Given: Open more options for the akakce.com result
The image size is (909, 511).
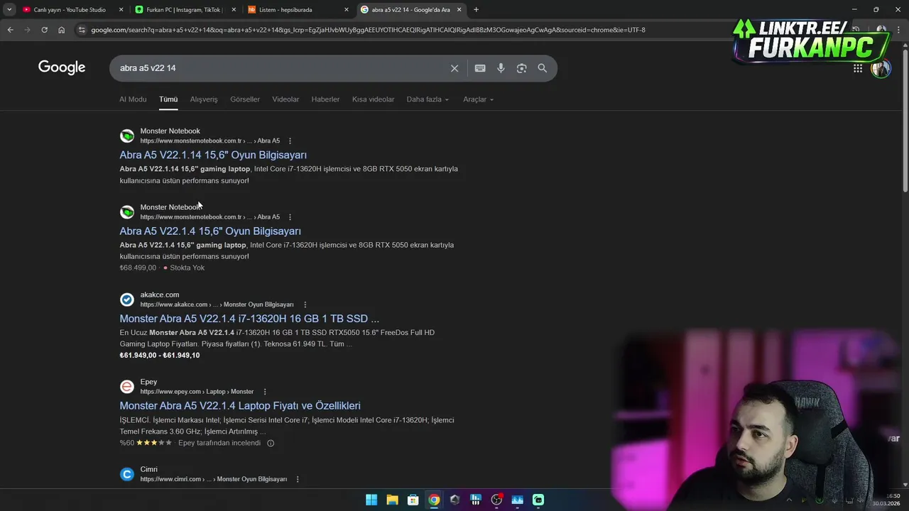Looking at the screenshot, I should pos(305,304).
